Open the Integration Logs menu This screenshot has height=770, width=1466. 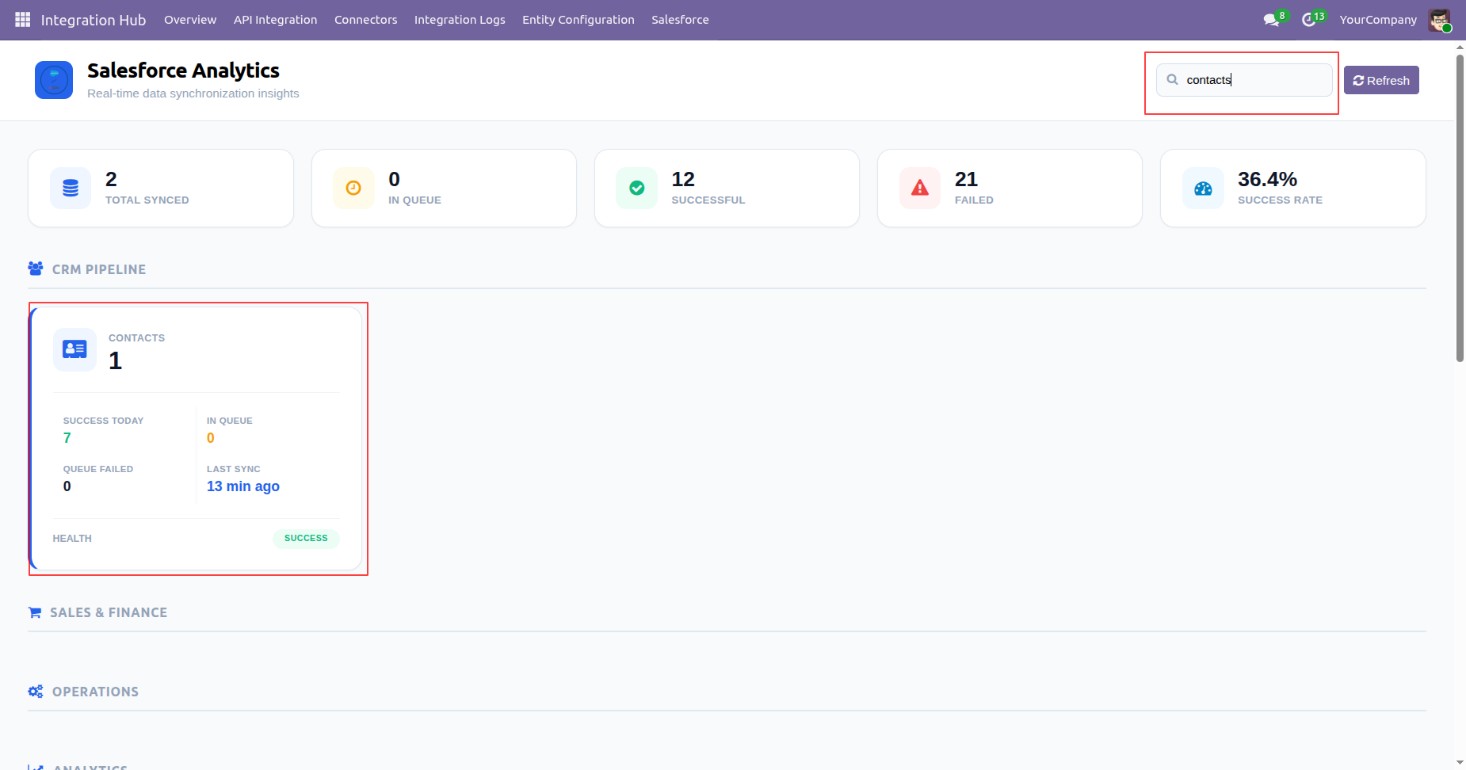(460, 20)
